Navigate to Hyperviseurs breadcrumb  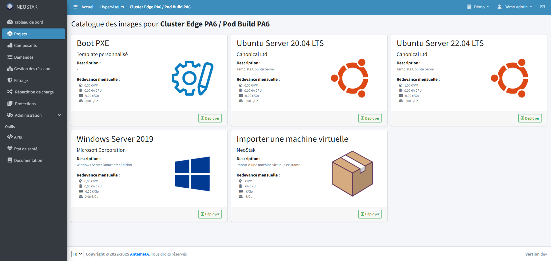pos(112,7)
